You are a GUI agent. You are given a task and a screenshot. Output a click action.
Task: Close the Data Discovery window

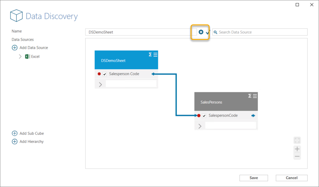point(312,5)
